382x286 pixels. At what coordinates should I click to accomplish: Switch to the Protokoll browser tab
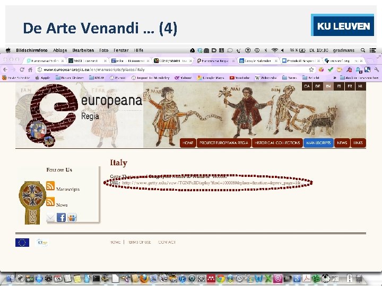click(x=301, y=61)
